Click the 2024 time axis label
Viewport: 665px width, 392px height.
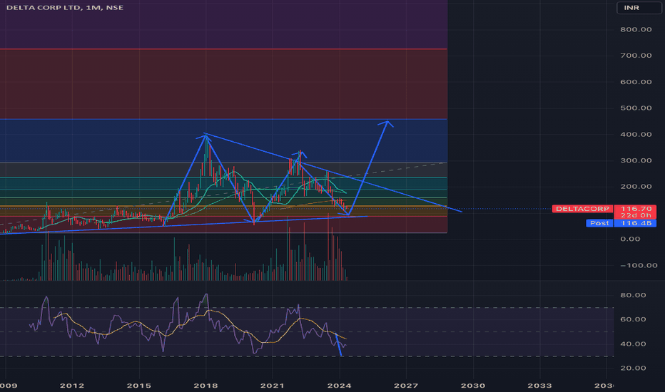pos(340,386)
